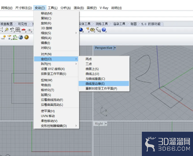Screen dimensions: 193x156
Task: Click the SUN light icon
Action: [x=3, y=37]
